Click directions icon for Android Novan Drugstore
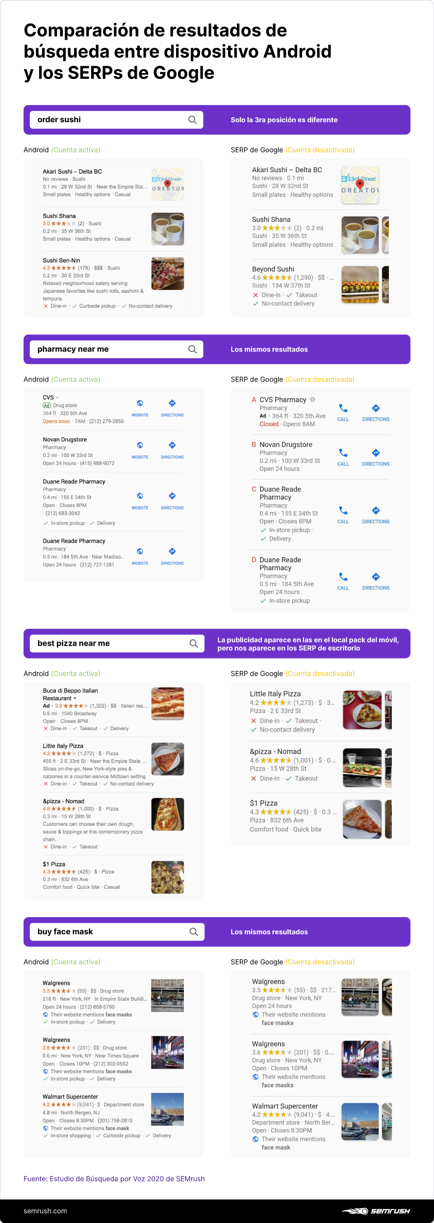 pyautogui.click(x=172, y=445)
